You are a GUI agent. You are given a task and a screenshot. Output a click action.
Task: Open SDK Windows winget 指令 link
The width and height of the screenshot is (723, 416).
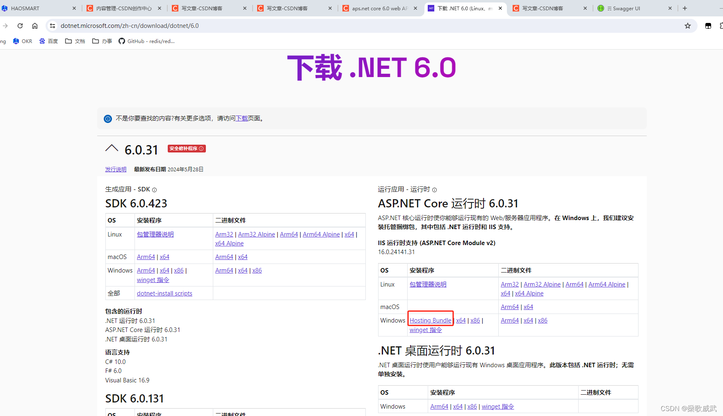coord(153,280)
